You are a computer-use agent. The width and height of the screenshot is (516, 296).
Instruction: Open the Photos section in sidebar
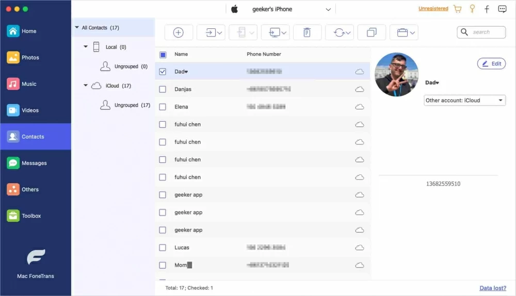point(30,58)
